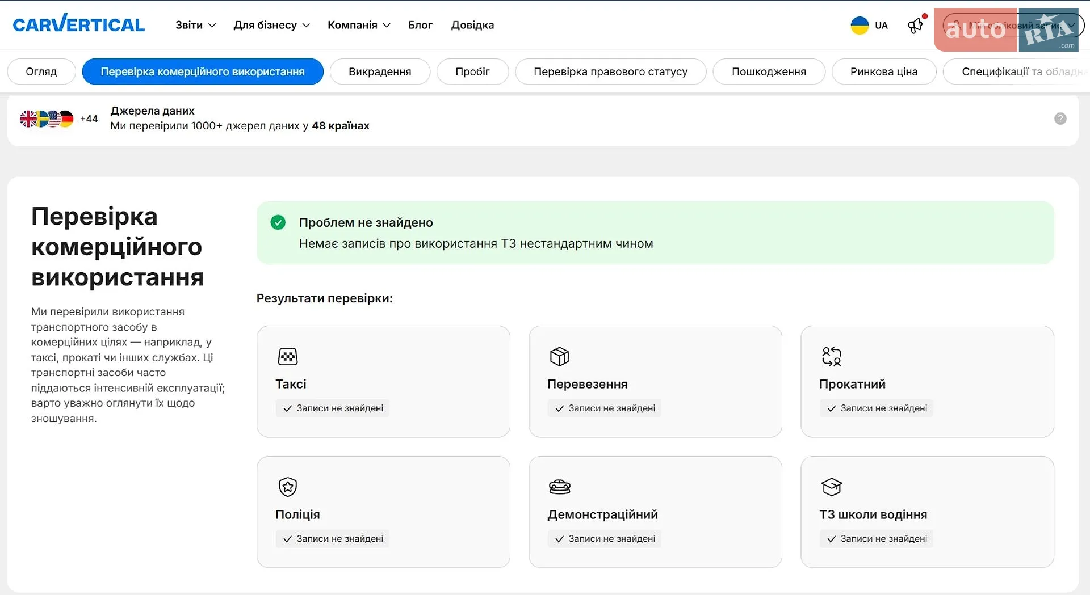The height and width of the screenshot is (595, 1090).
Task: Click the ТЗ школи водіння 'Записи не знайдені' badge
Action: pos(876,539)
